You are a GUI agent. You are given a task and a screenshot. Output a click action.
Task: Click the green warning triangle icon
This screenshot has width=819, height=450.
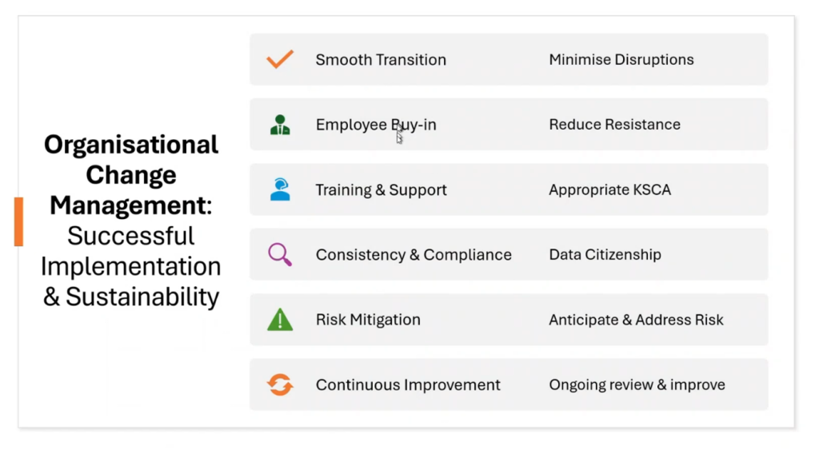click(x=280, y=320)
